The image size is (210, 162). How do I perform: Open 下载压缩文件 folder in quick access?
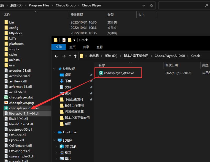74,99
